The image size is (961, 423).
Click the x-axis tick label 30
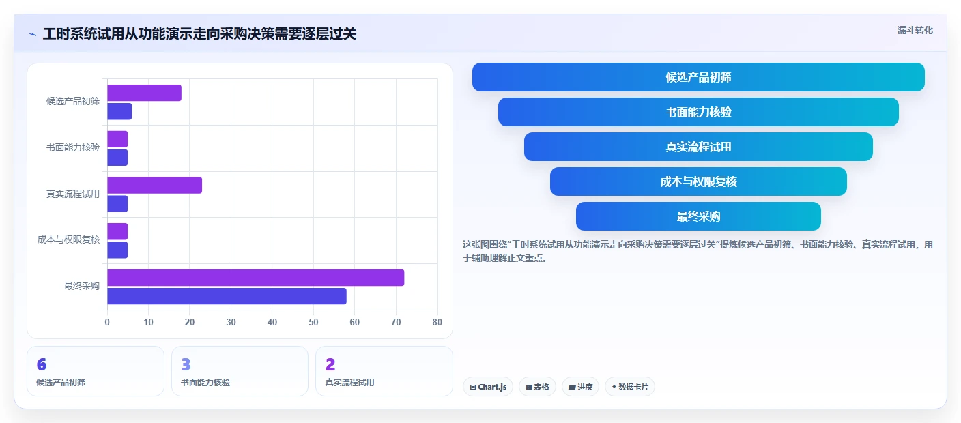[231, 322]
